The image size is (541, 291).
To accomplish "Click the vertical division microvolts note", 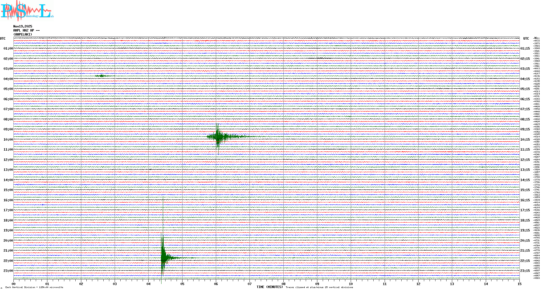I will [34, 287].
